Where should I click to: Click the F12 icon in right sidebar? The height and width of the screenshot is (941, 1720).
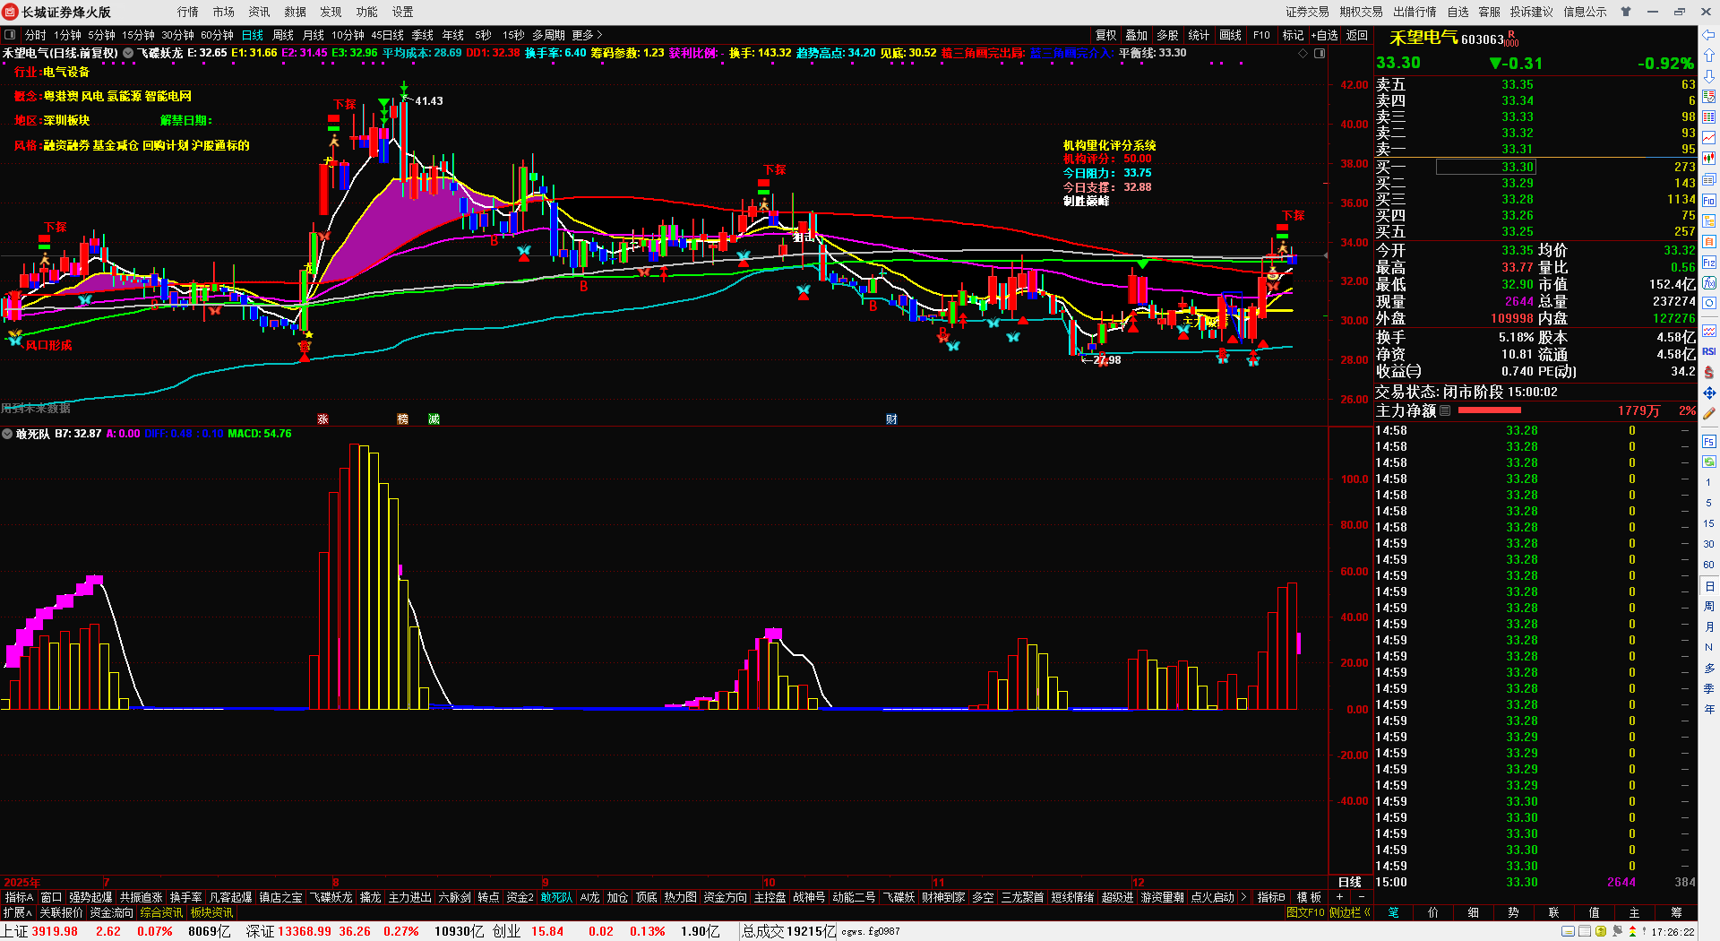pos(1709,263)
